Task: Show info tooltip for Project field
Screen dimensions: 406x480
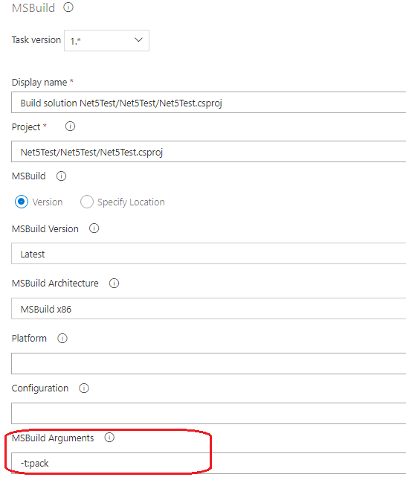Action: (70, 126)
